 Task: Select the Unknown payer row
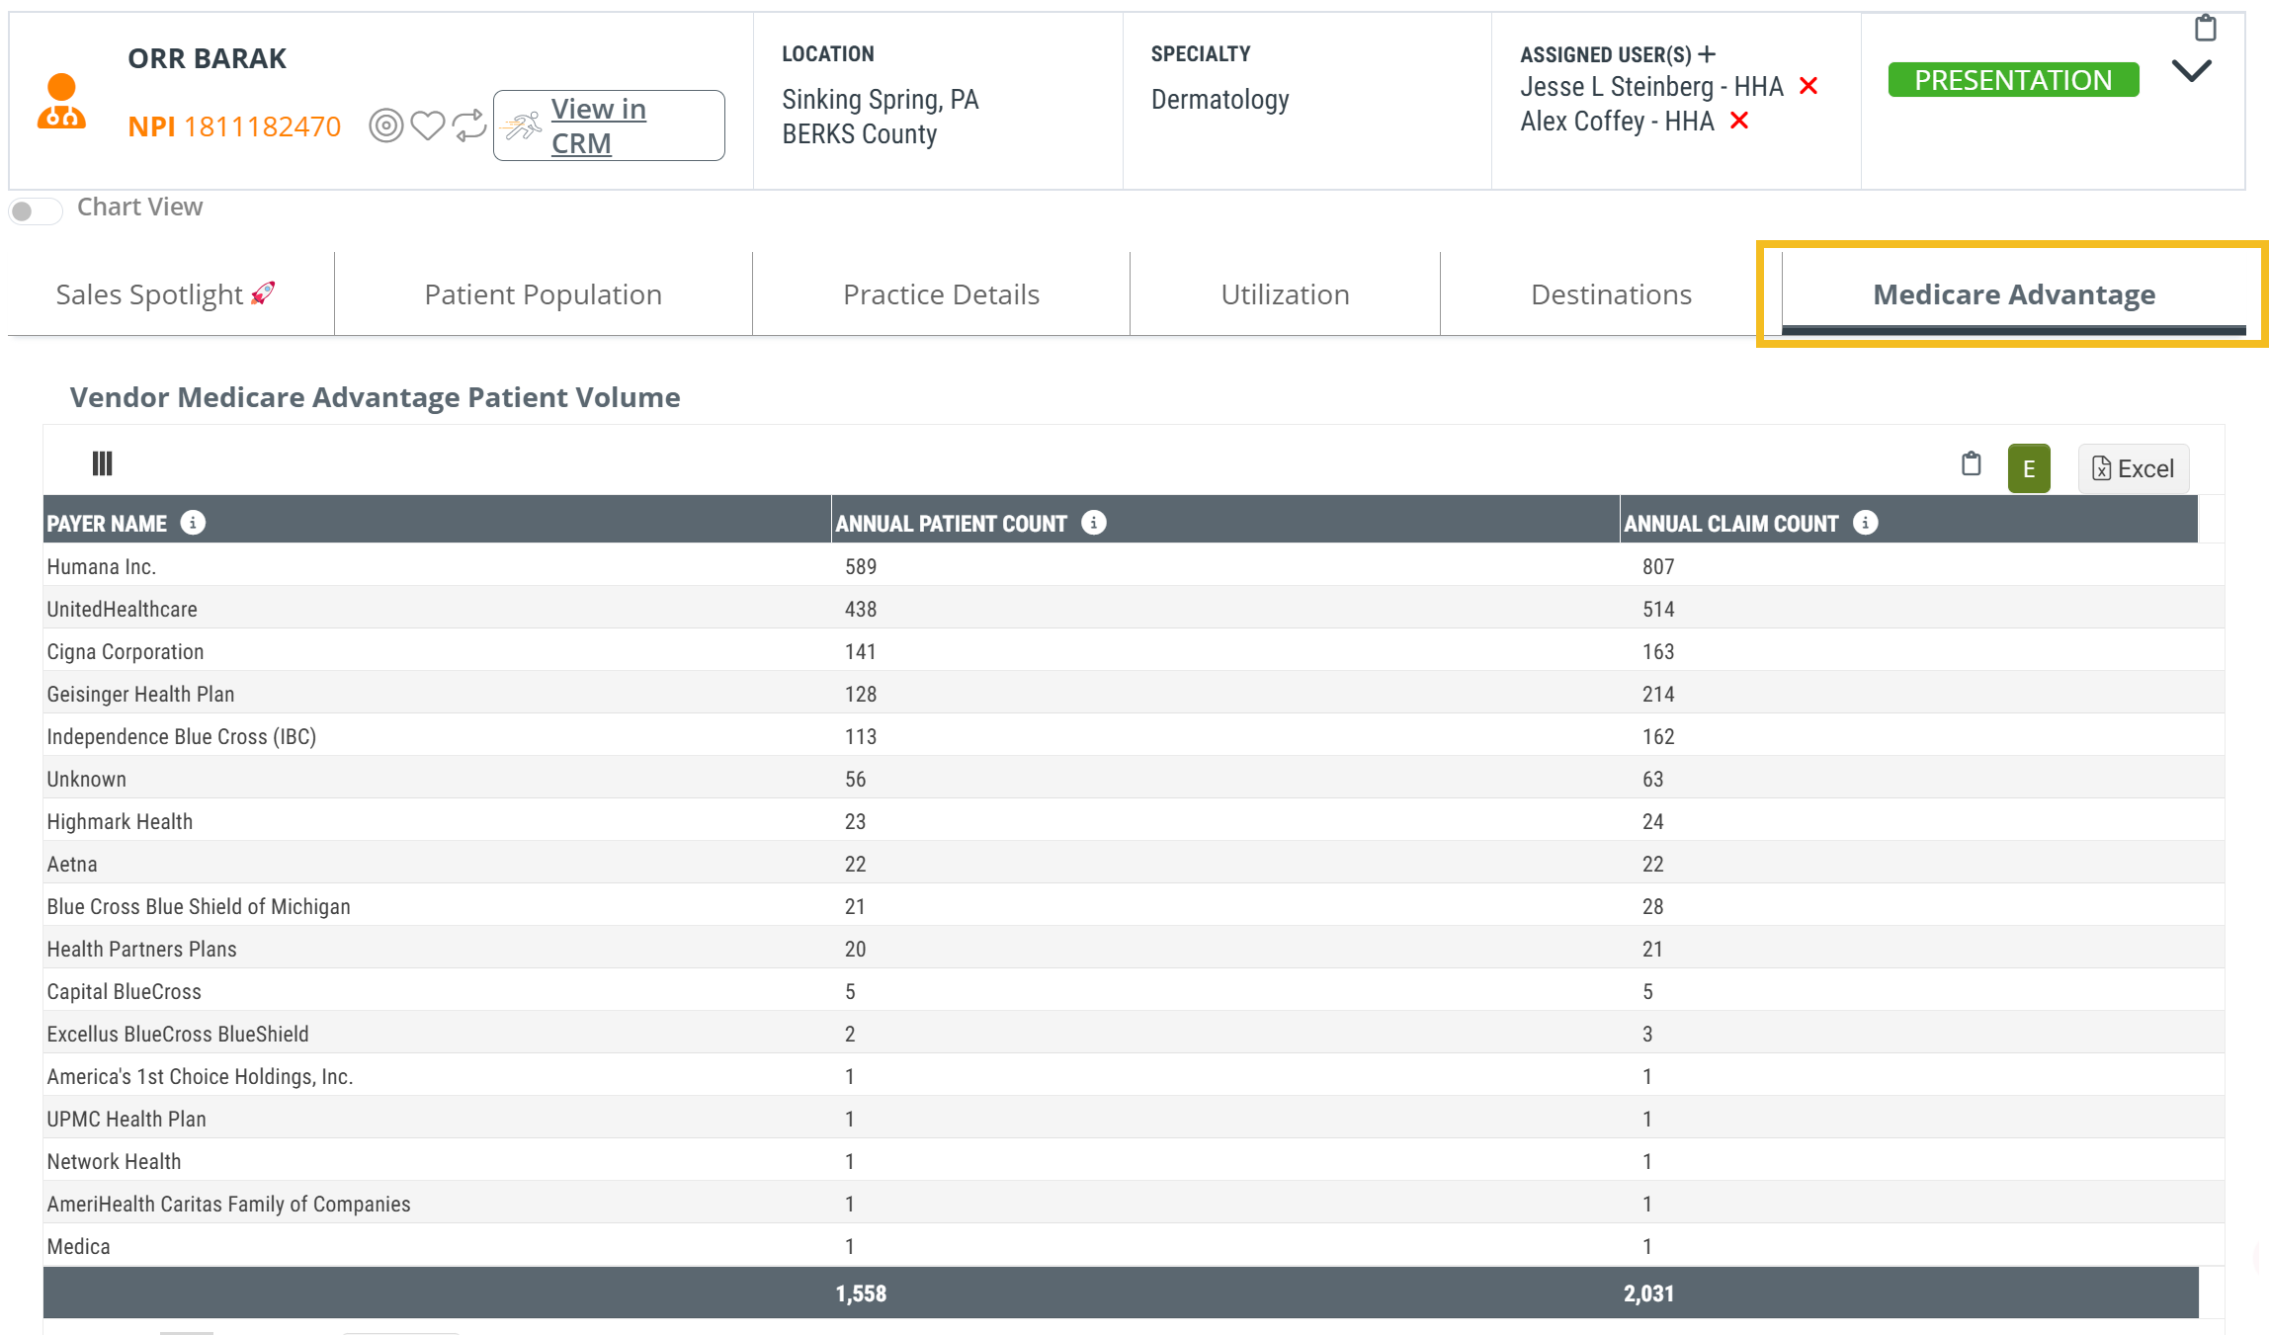tap(1134, 779)
